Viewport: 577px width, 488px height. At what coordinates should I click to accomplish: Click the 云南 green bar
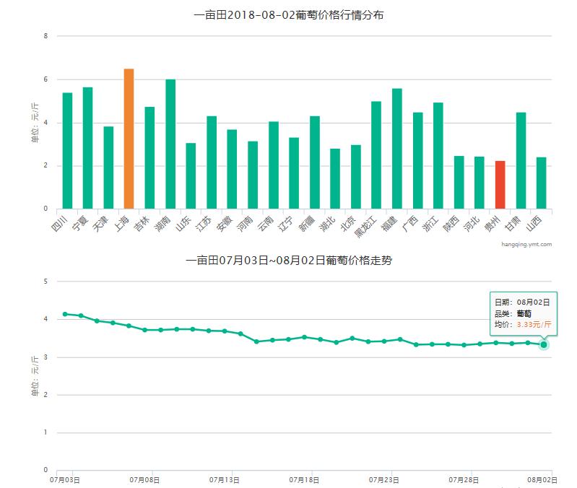pos(274,165)
